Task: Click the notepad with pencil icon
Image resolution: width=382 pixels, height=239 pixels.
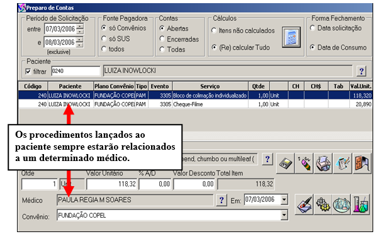Action: point(342,164)
